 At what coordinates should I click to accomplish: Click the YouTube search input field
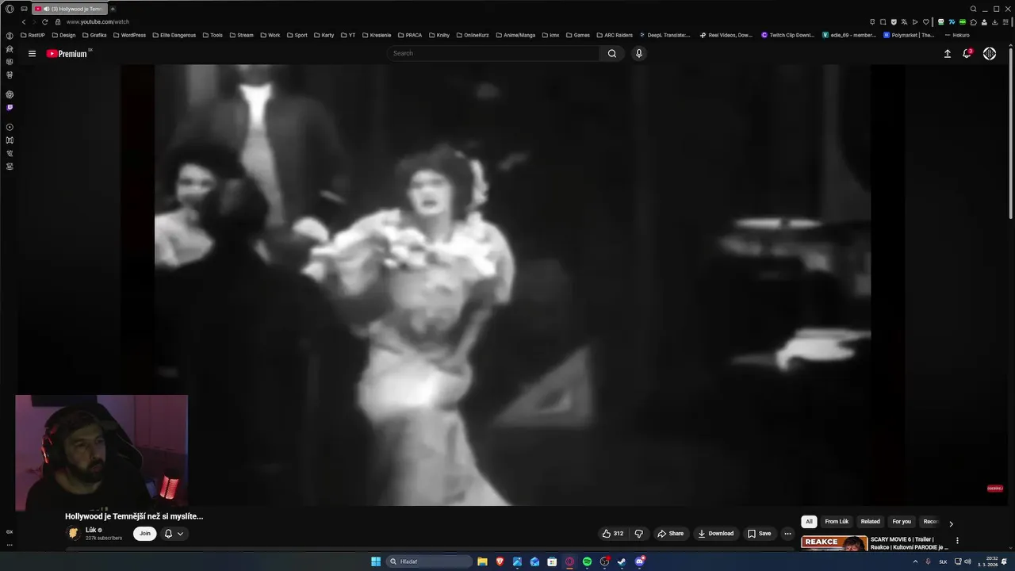point(493,54)
